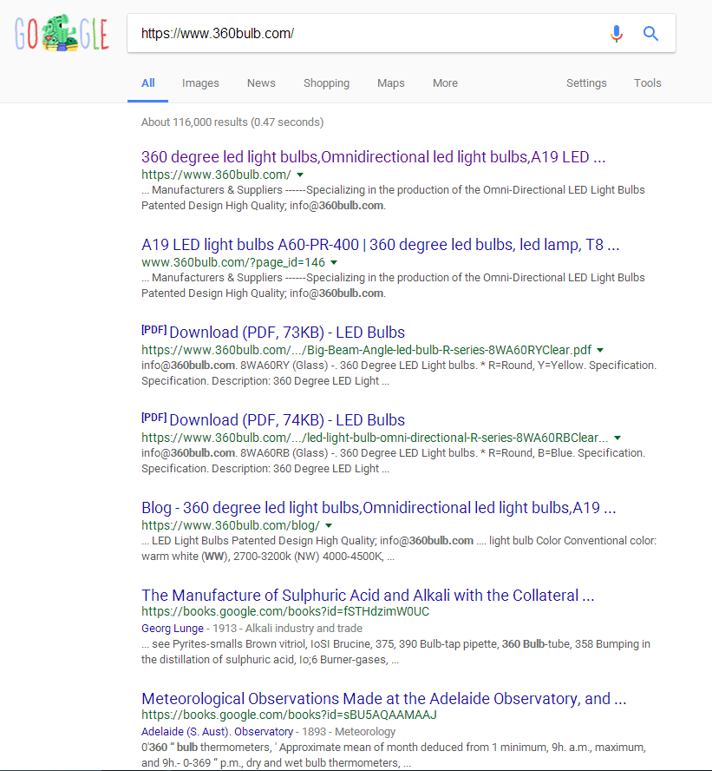Click the PDF tag on the 73KB result
This screenshot has height=771, width=712.
[154, 329]
